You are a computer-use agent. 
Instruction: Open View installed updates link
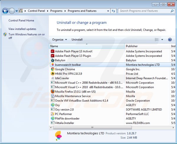[22, 29]
